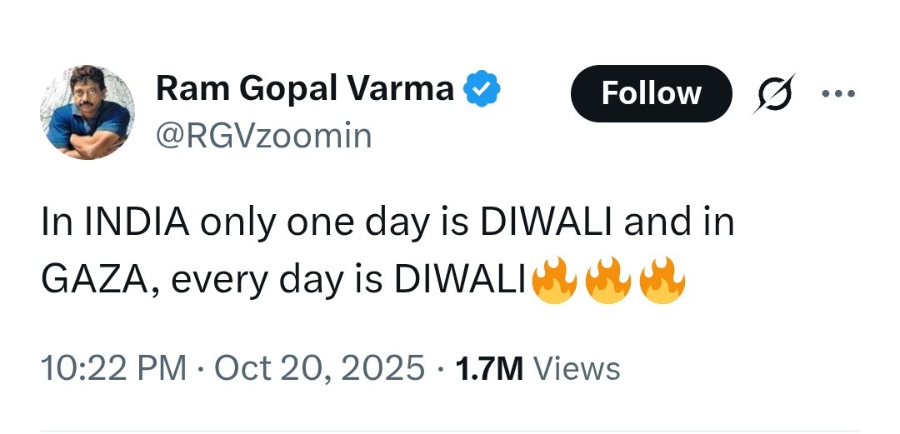Image resolution: width=900 pixels, height=434 pixels.
Task: Follow Ram Gopal Varma
Action: 650,93
